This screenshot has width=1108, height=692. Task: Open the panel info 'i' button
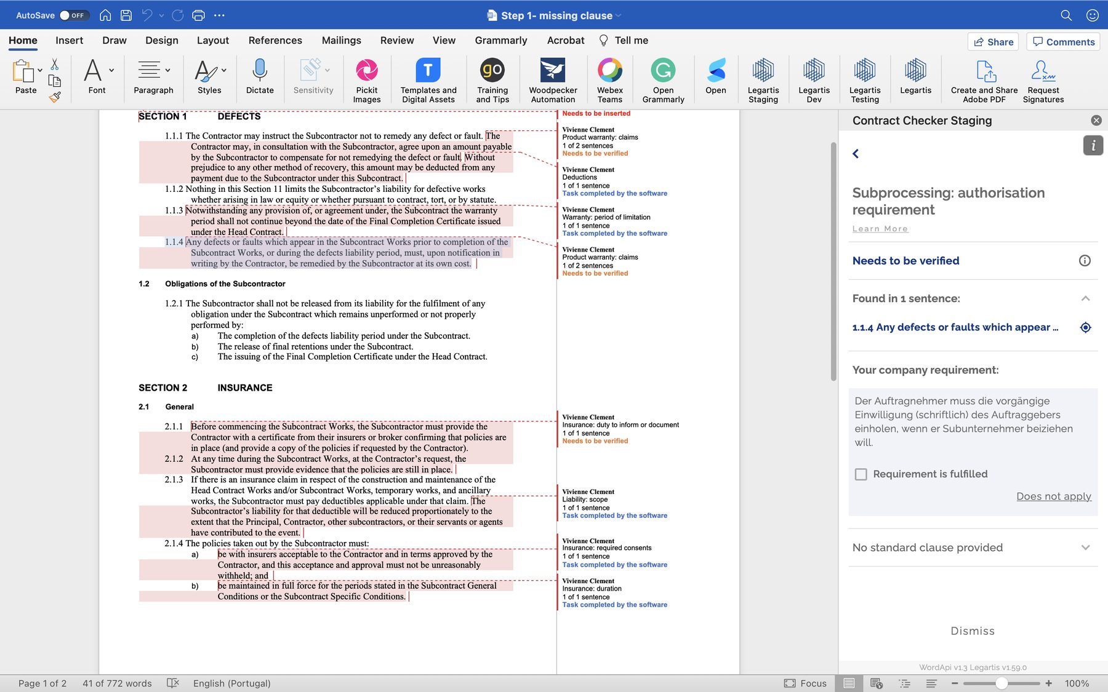click(x=1093, y=146)
